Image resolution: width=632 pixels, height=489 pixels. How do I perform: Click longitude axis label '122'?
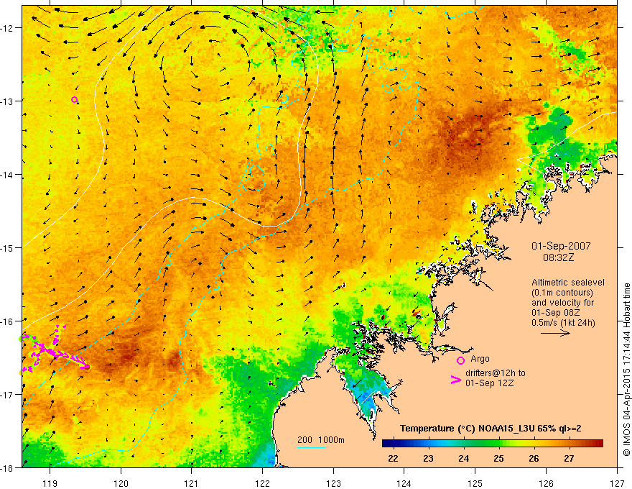pyautogui.click(x=262, y=483)
